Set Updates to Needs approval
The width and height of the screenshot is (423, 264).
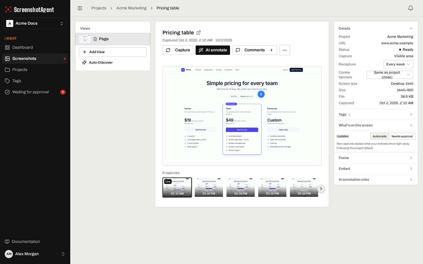[x=402, y=136]
